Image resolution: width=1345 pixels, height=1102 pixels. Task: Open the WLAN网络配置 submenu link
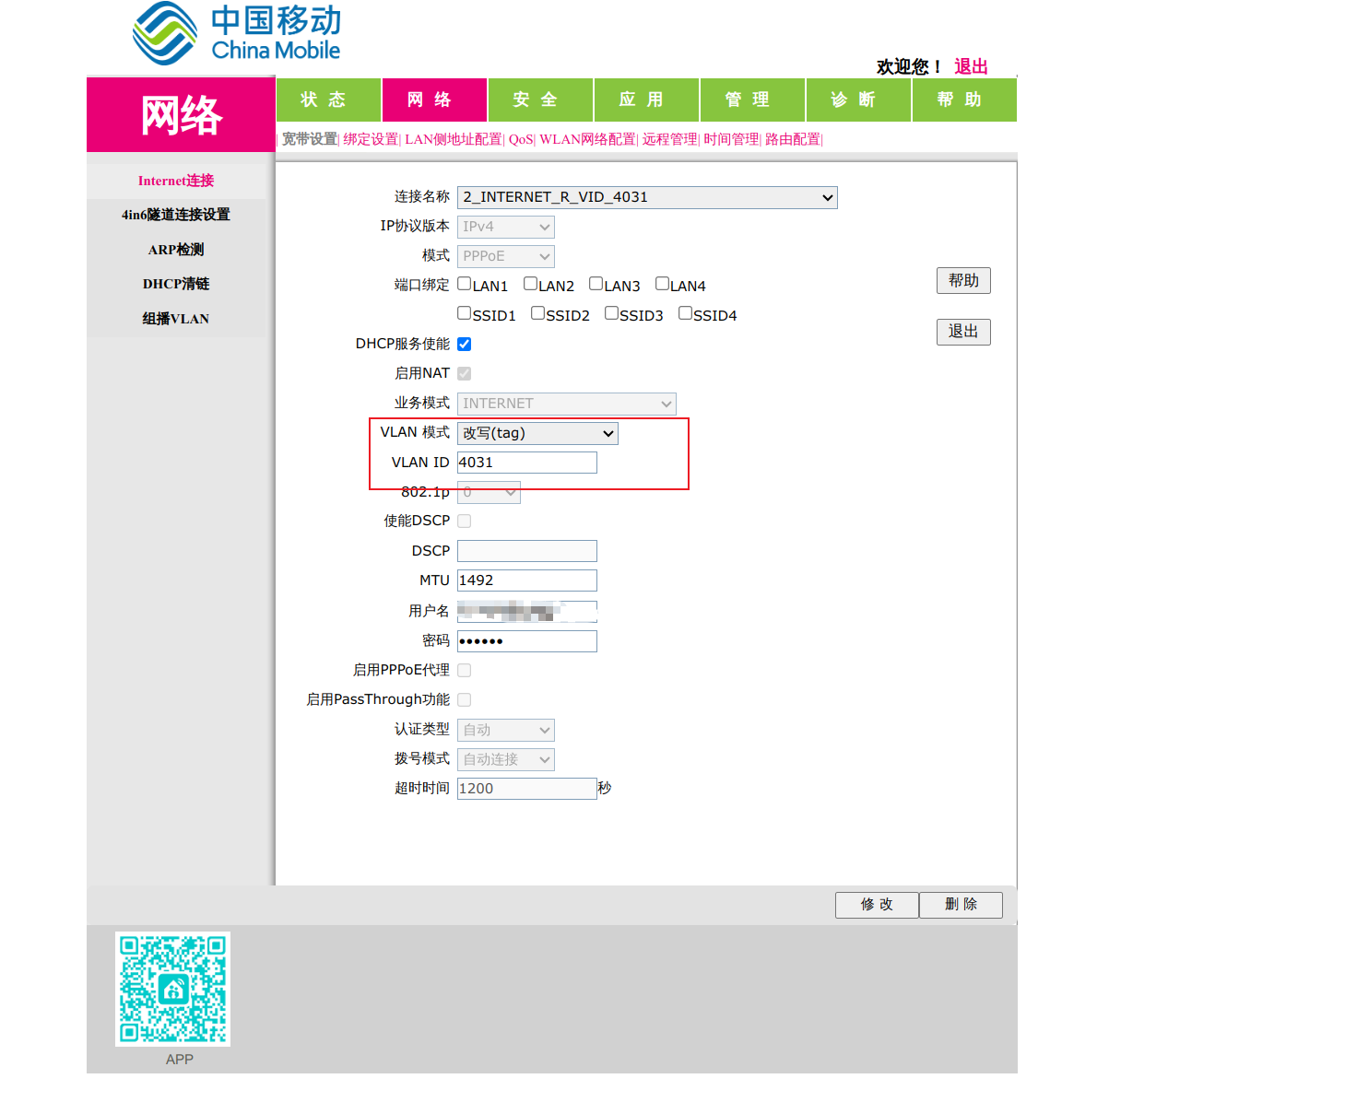[x=587, y=139]
